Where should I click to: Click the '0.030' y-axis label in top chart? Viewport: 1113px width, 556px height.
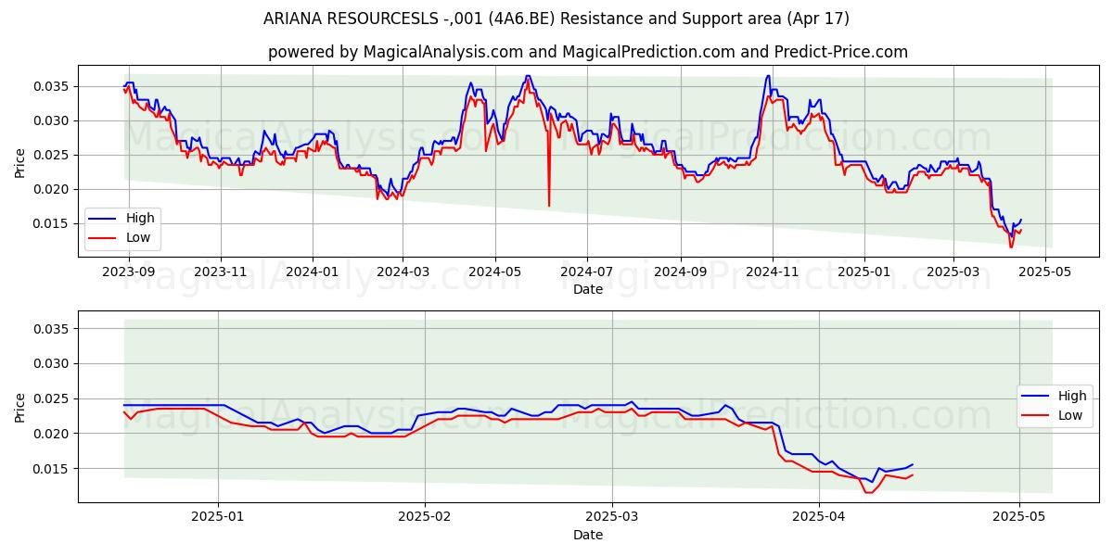pos(53,120)
